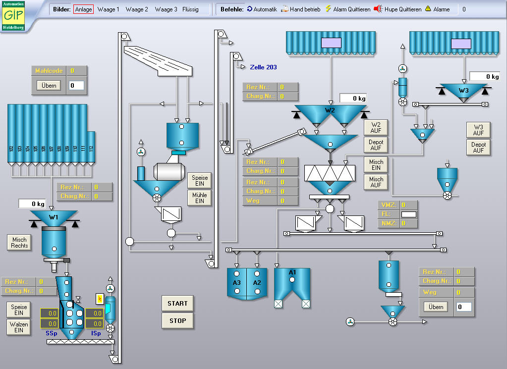The image size is (507, 369).
Task: Click the W1 scale hopper
Action: [x=54, y=217]
